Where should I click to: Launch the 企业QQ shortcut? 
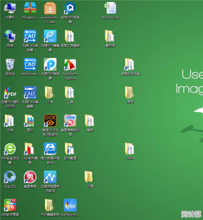click(x=10, y=177)
